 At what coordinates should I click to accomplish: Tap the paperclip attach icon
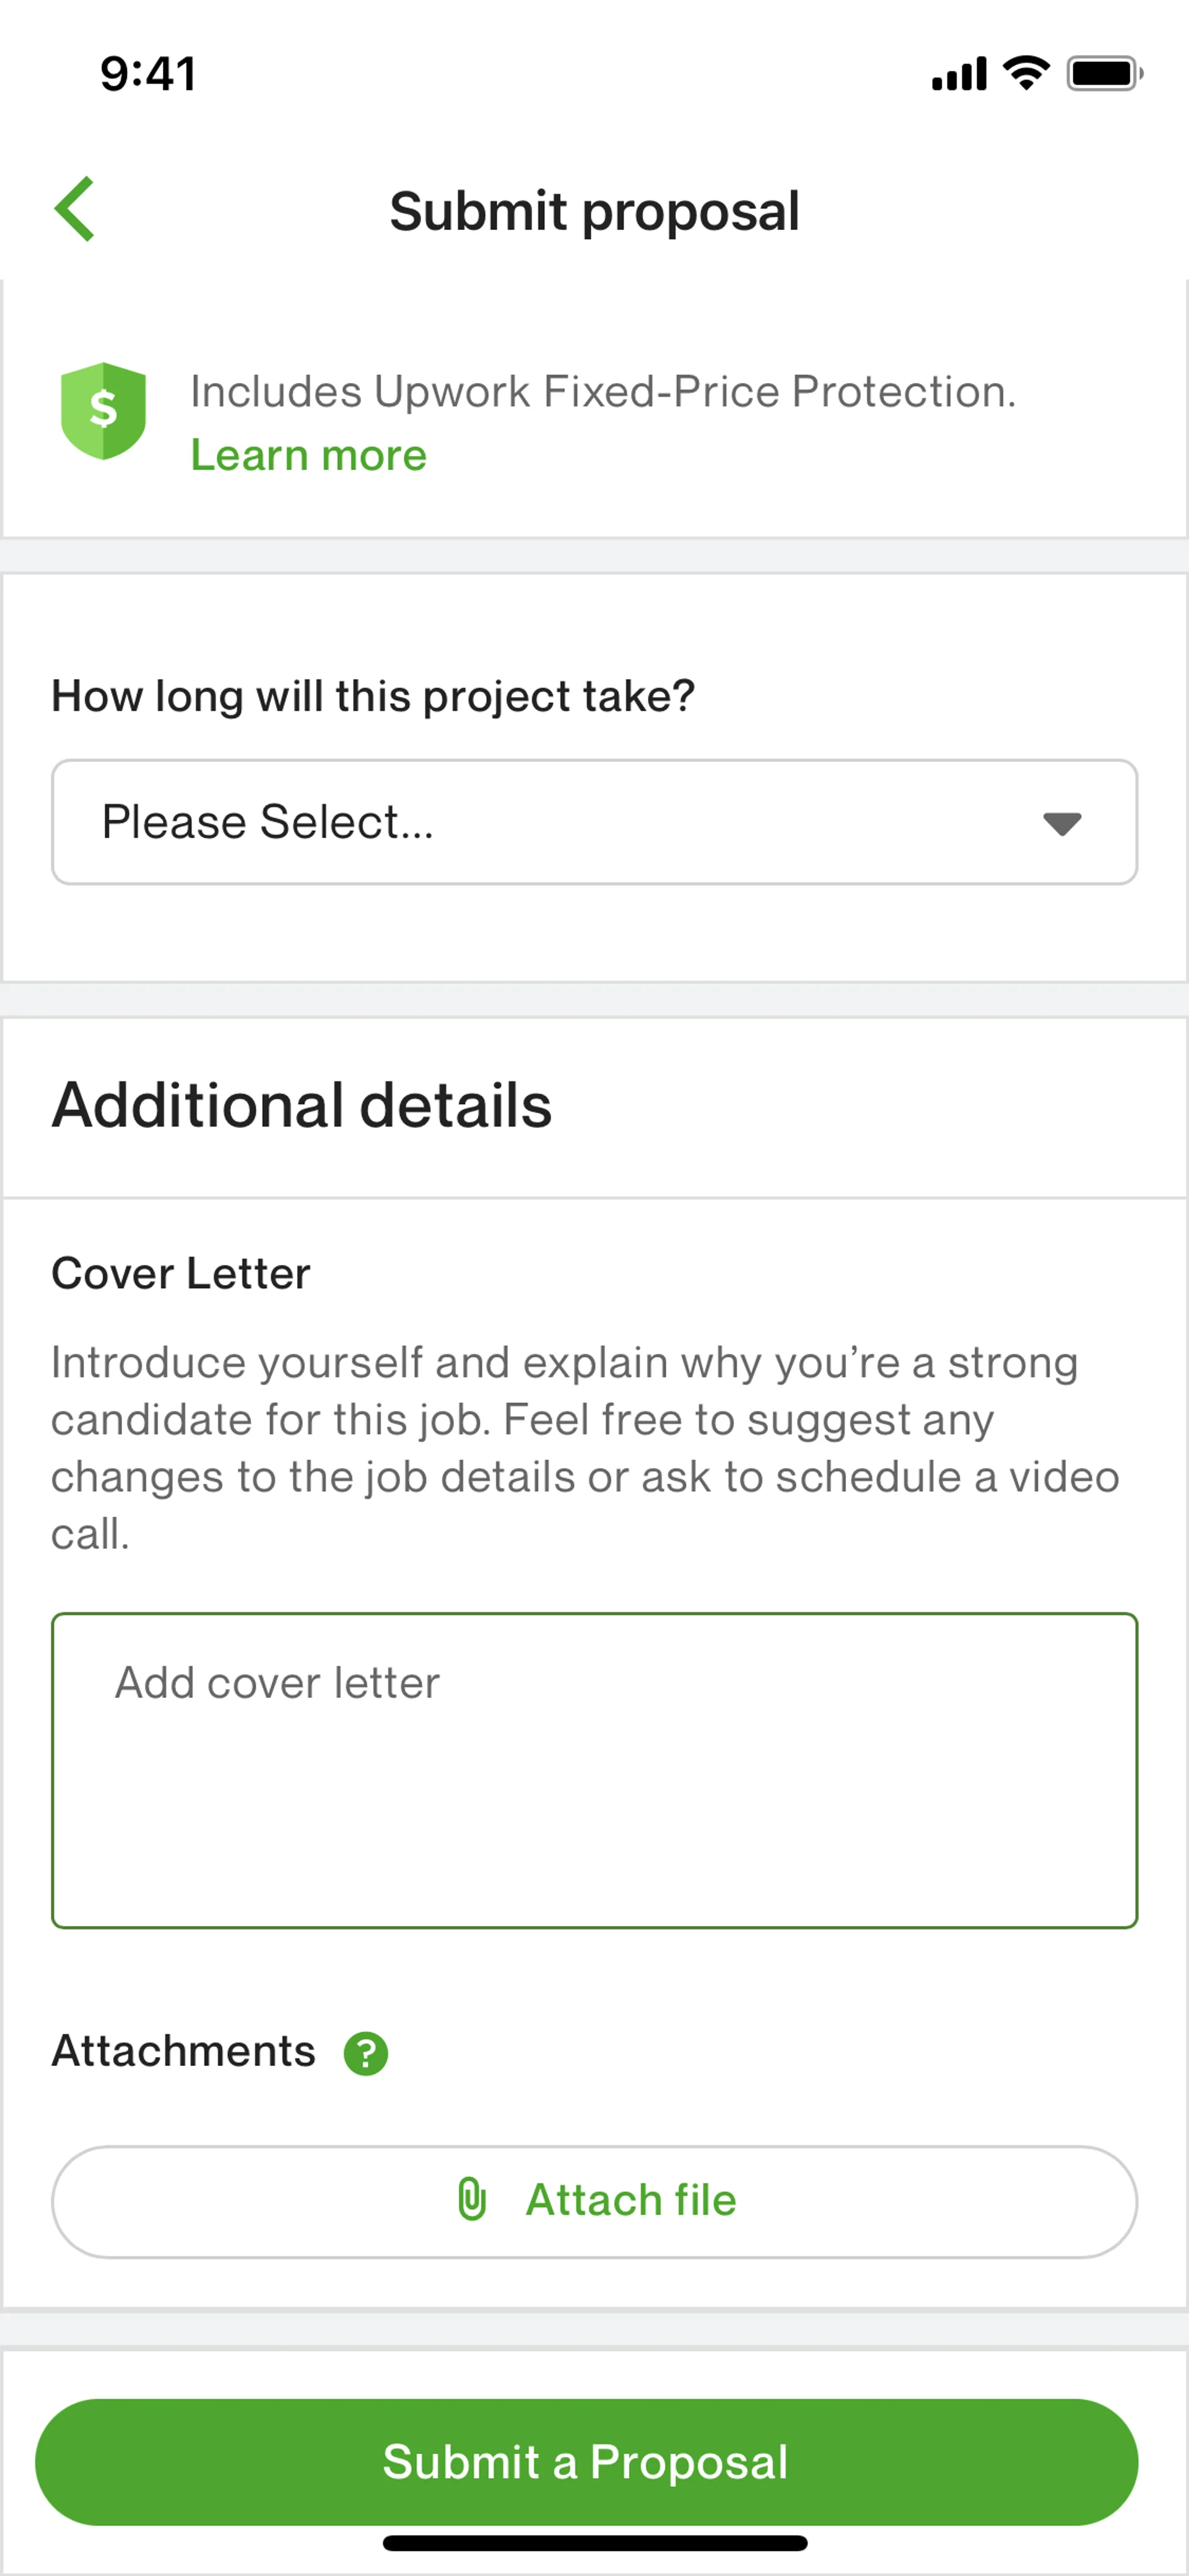point(472,2199)
